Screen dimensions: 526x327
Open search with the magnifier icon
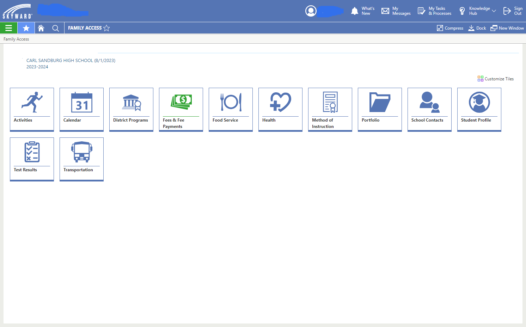click(x=55, y=28)
